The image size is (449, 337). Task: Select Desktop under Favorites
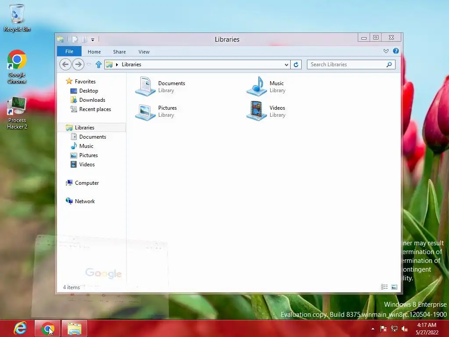tap(89, 90)
